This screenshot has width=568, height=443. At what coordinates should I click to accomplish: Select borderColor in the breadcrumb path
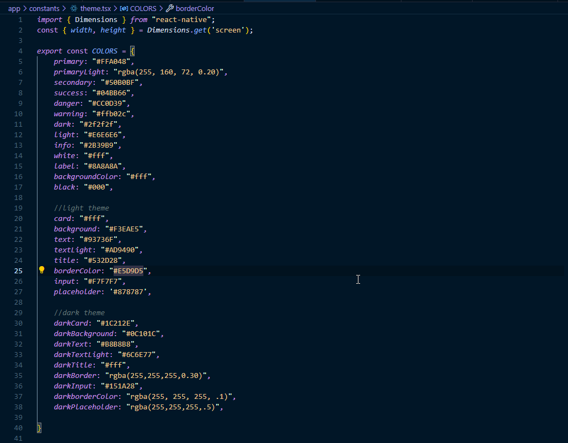tap(195, 8)
